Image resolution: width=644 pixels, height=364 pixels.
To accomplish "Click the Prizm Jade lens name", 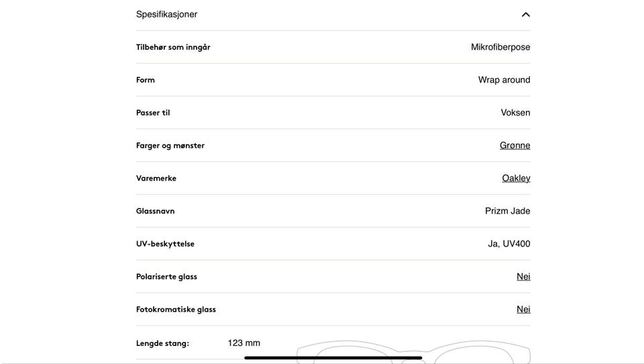I will (507, 211).
